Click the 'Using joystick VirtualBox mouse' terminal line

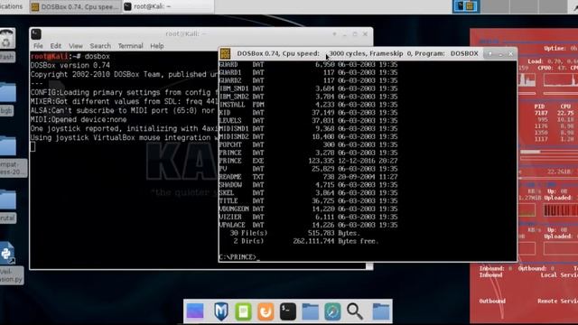(x=125, y=138)
